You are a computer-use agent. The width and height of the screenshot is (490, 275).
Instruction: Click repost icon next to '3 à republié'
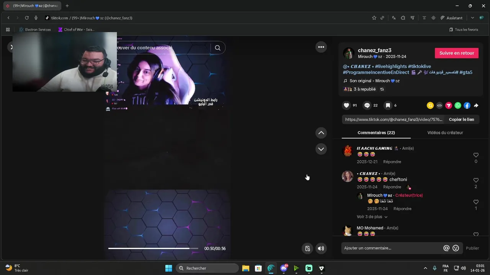[x=382, y=89]
